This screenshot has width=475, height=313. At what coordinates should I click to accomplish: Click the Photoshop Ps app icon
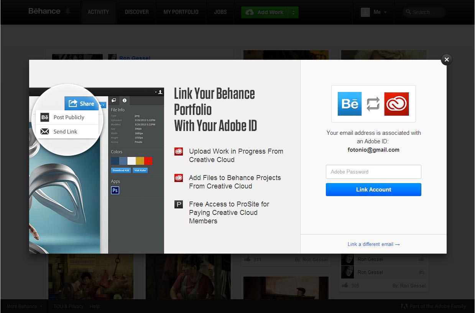[x=115, y=190]
